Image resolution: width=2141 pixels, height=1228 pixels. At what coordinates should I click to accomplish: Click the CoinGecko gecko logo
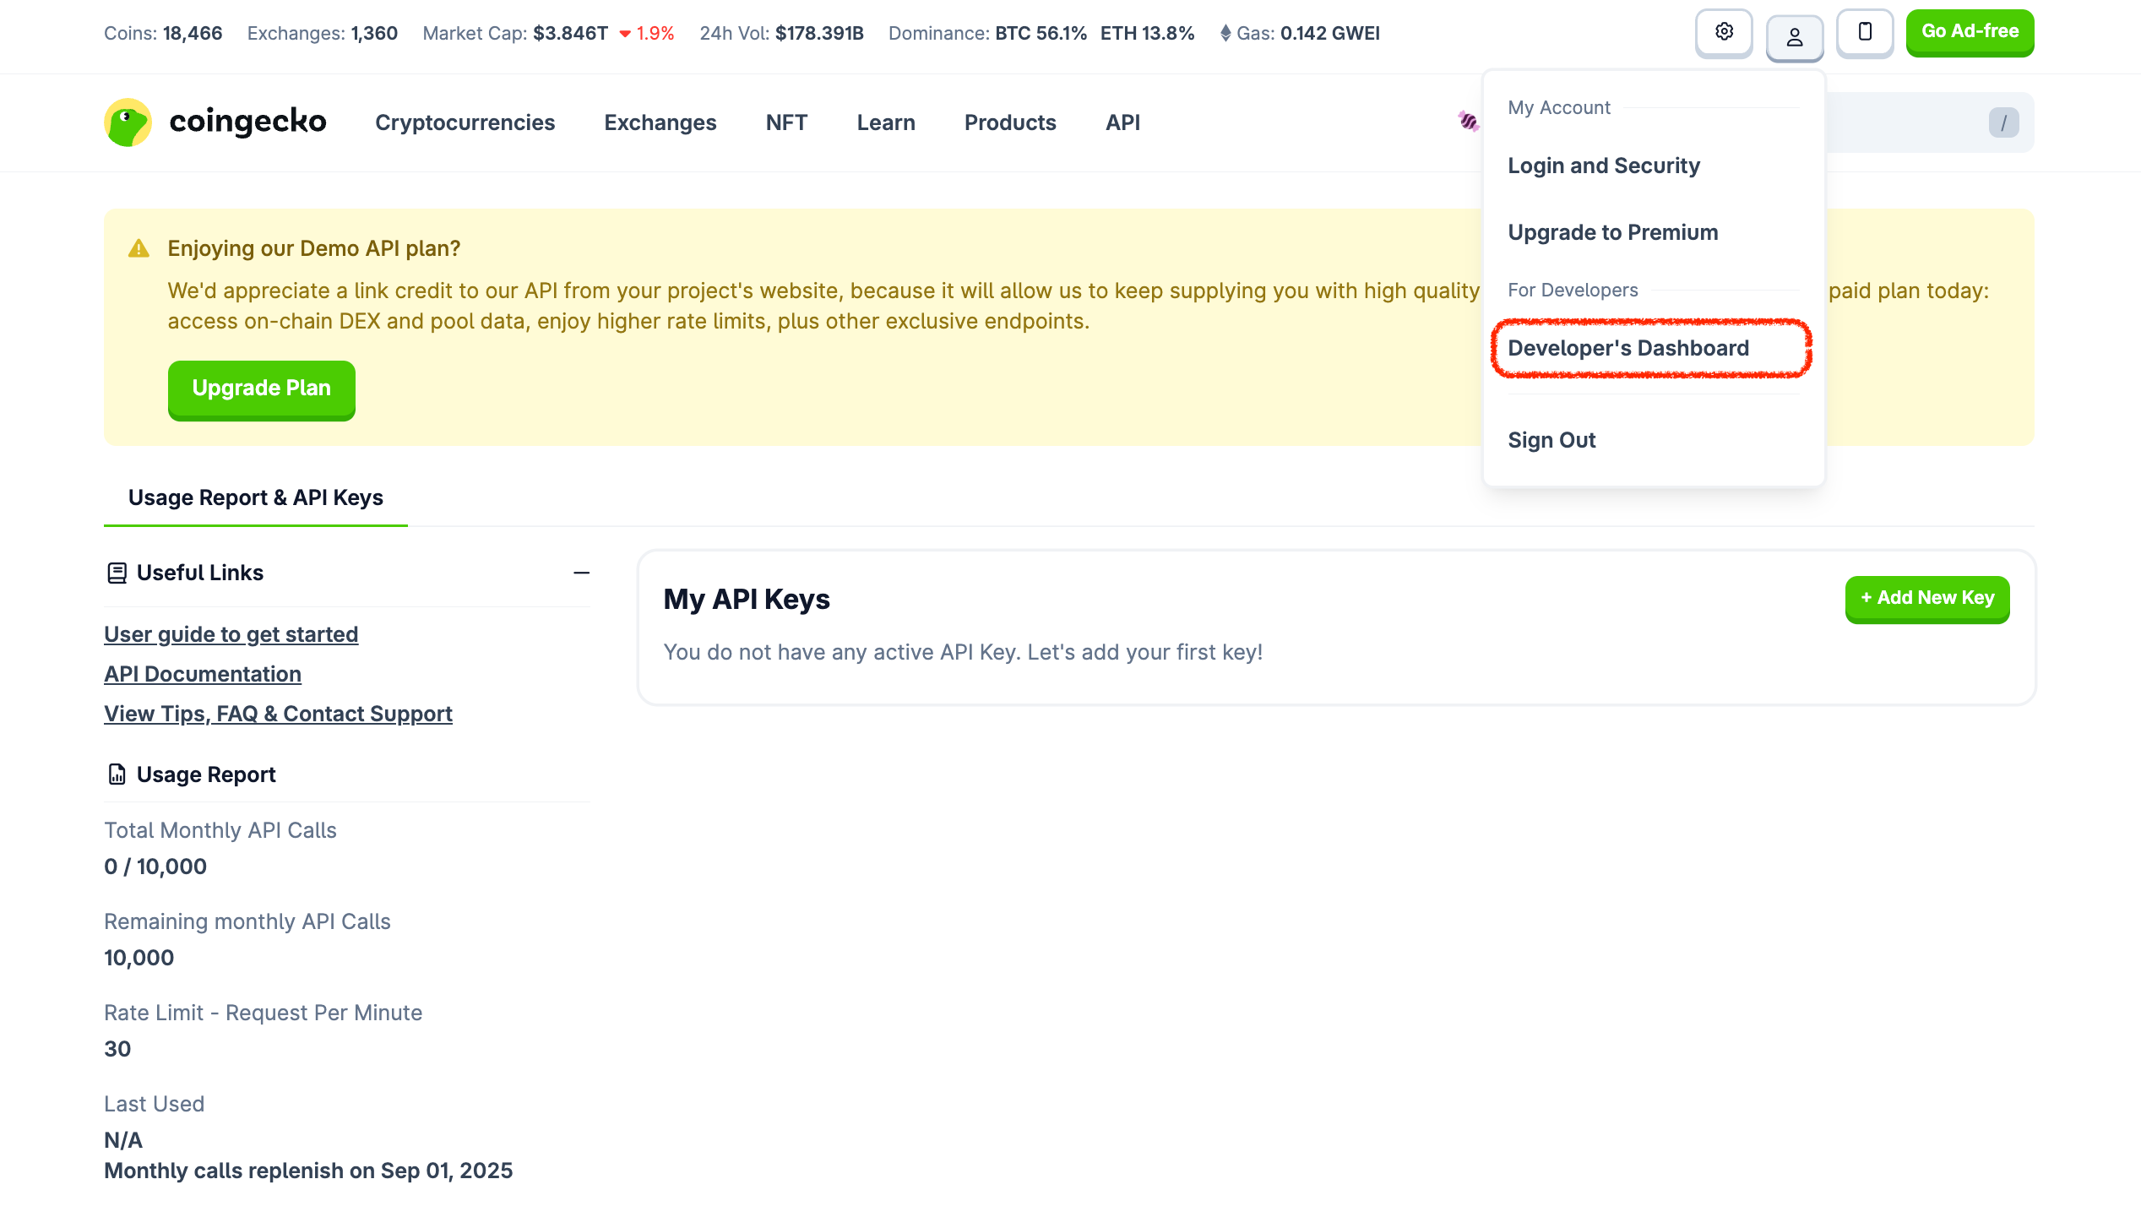[x=128, y=122]
